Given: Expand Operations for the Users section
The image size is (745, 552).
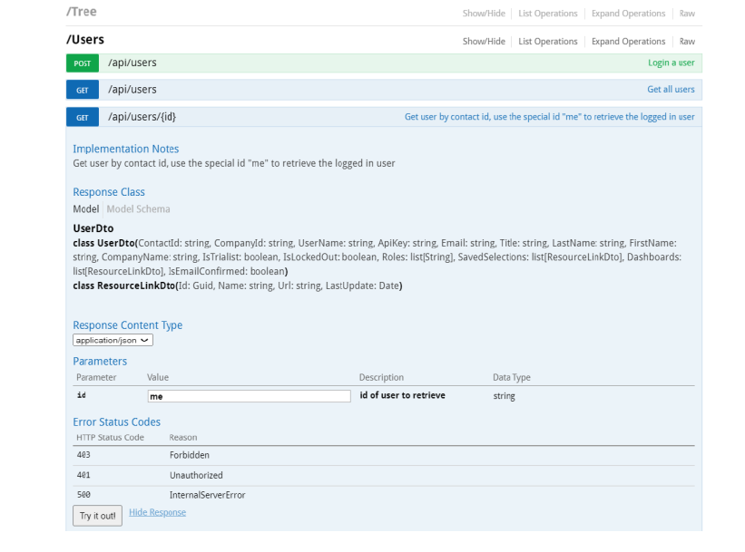Looking at the screenshot, I should pos(628,41).
